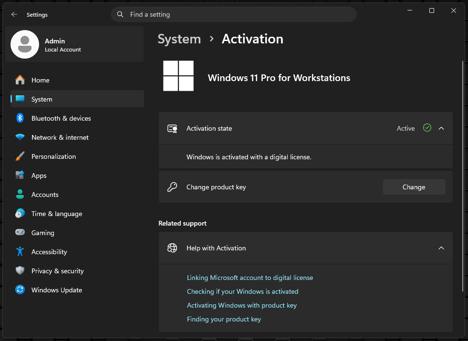Open Accounts settings
The height and width of the screenshot is (341, 468).
click(77, 195)
